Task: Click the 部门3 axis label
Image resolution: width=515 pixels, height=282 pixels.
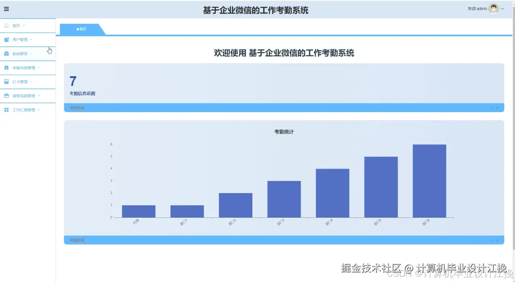Action: [x=281, y=222]
